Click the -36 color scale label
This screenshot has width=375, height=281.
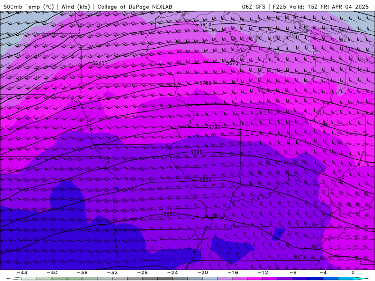82,273
